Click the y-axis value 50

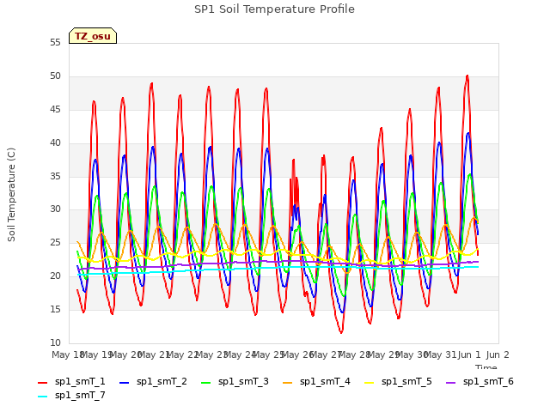[55, 76]
